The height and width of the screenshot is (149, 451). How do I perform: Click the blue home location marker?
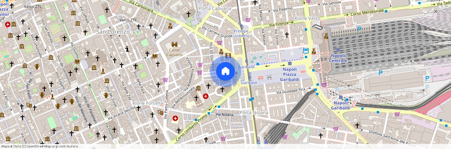coord(225,71)
